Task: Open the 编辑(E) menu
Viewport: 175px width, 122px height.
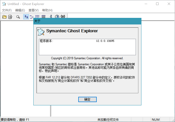Action: [20, 10]
